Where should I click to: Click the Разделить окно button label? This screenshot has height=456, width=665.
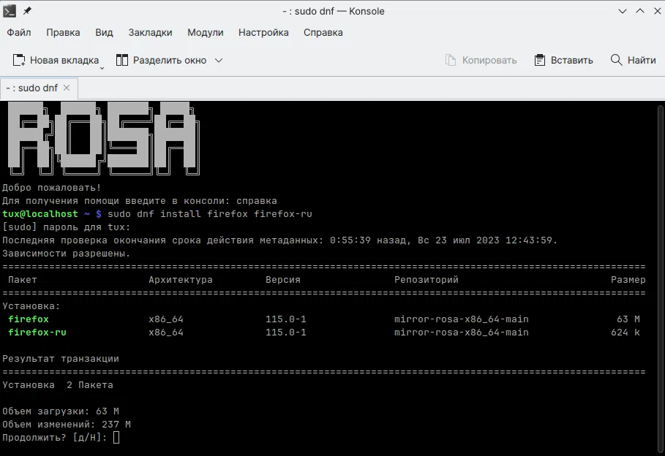[x=170, y=60]
